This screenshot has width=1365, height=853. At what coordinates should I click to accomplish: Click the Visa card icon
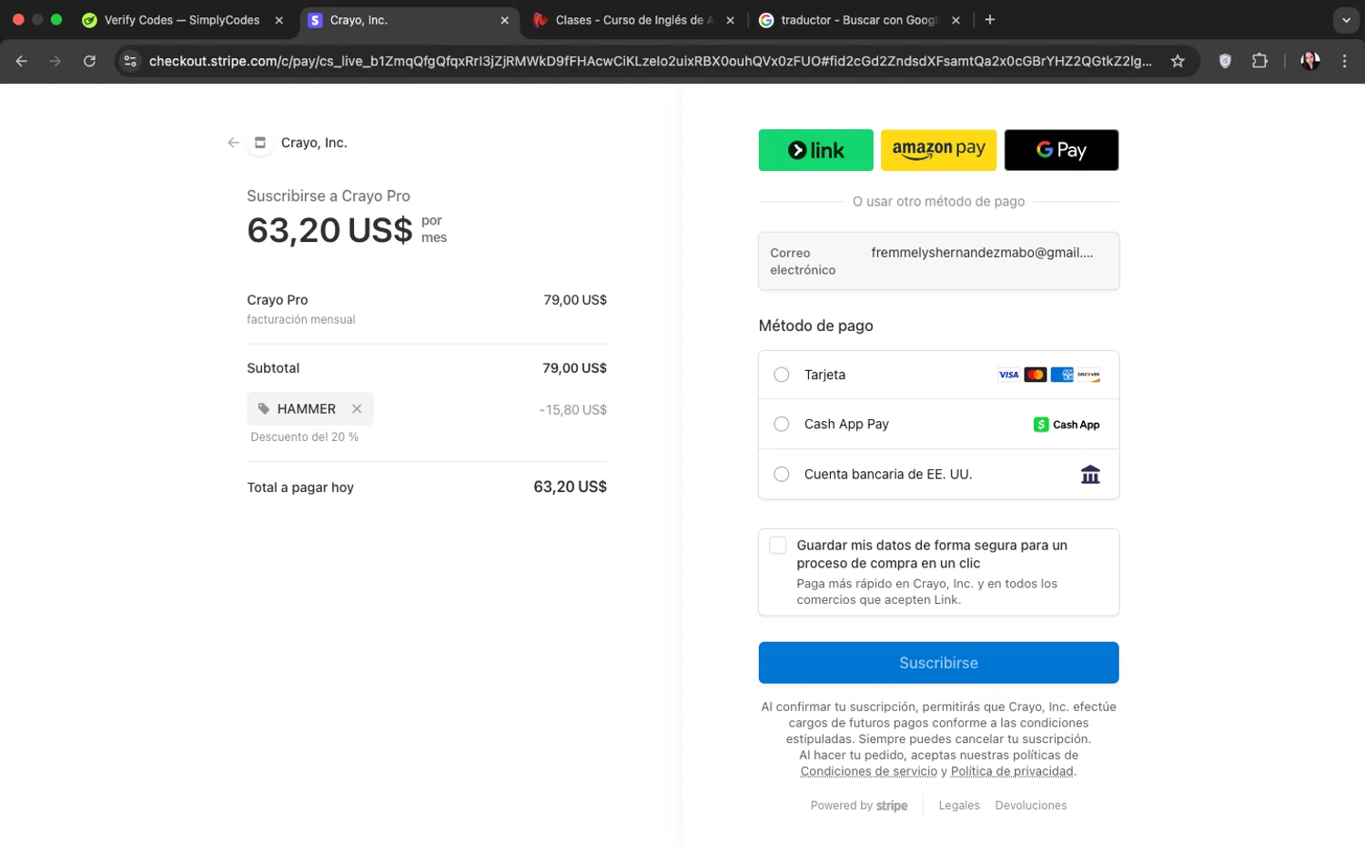tap(1008, 375)
